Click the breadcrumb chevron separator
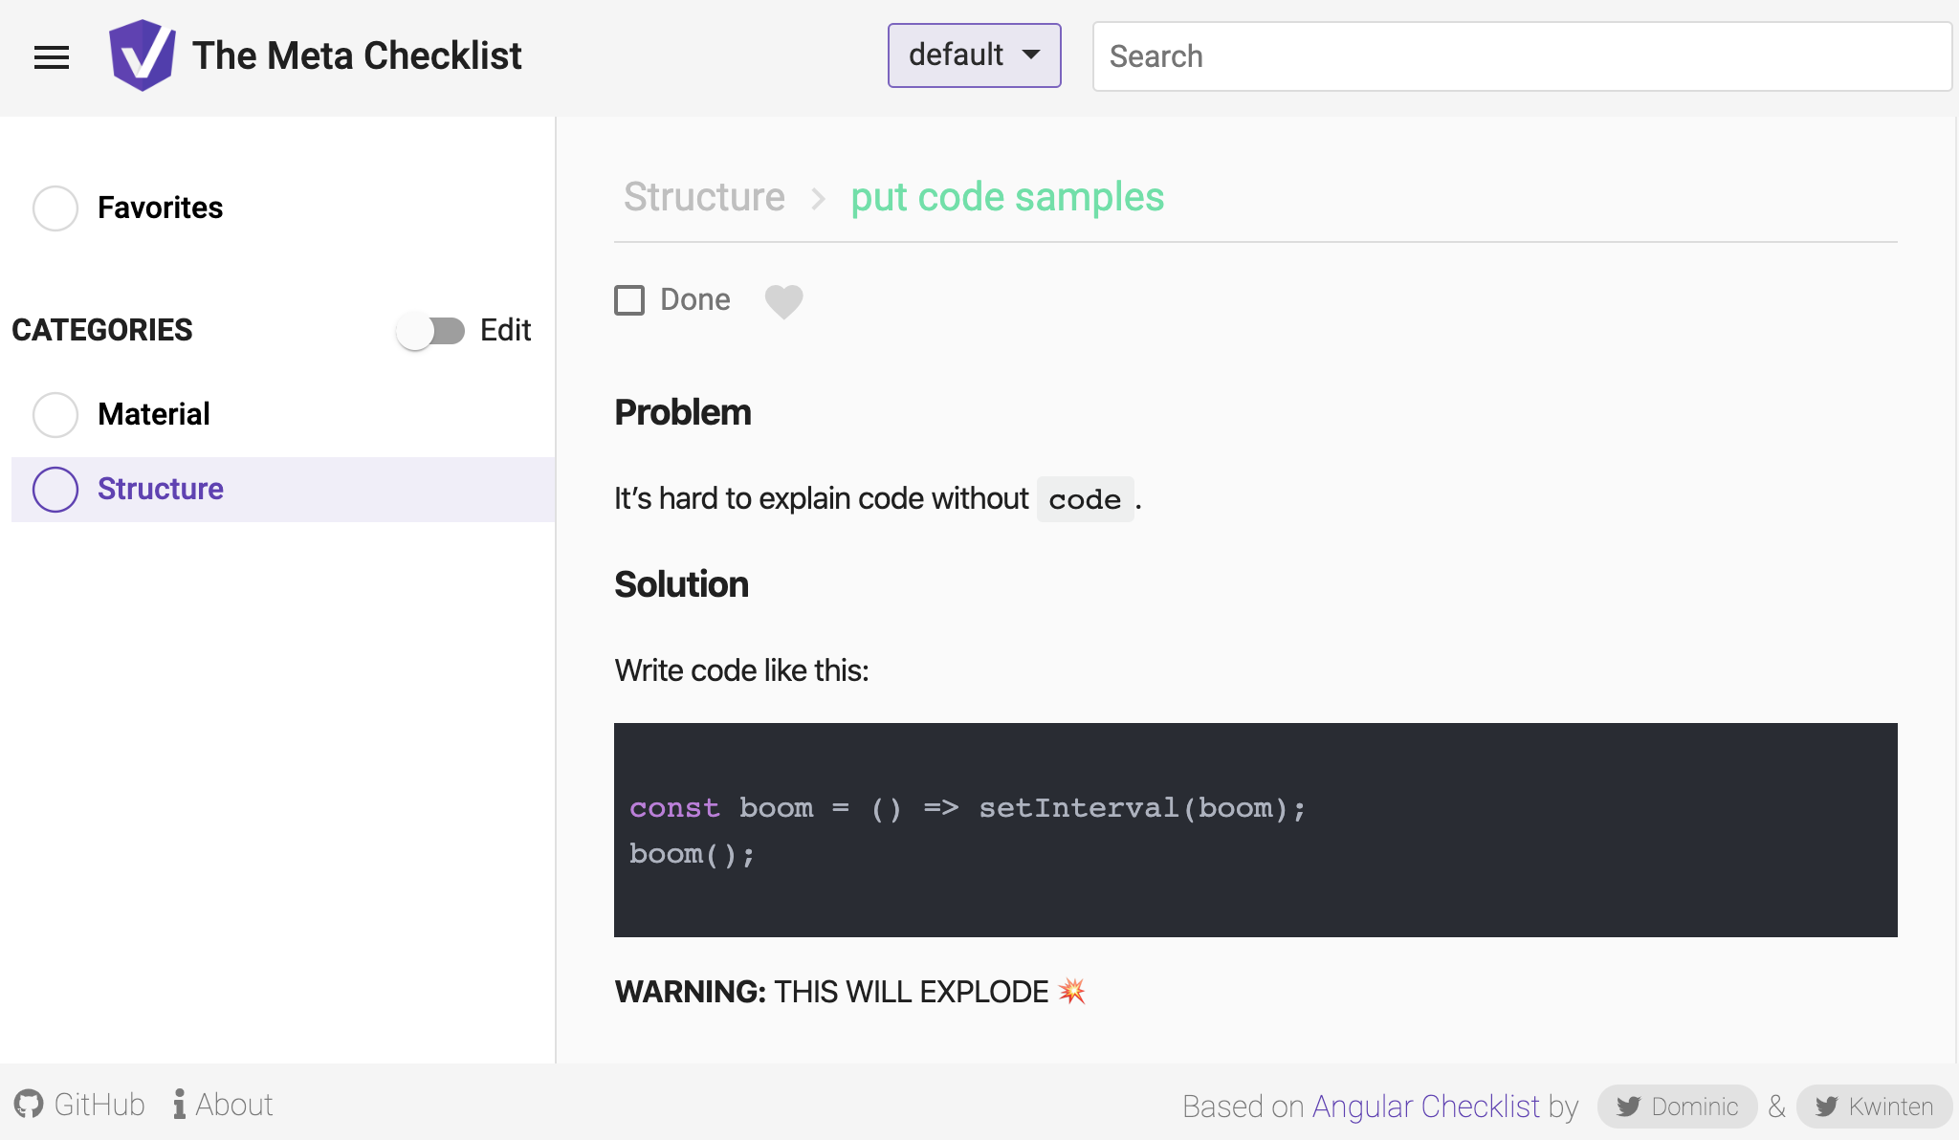The height and width of the screenshot is (1140, 1959). 818,199
